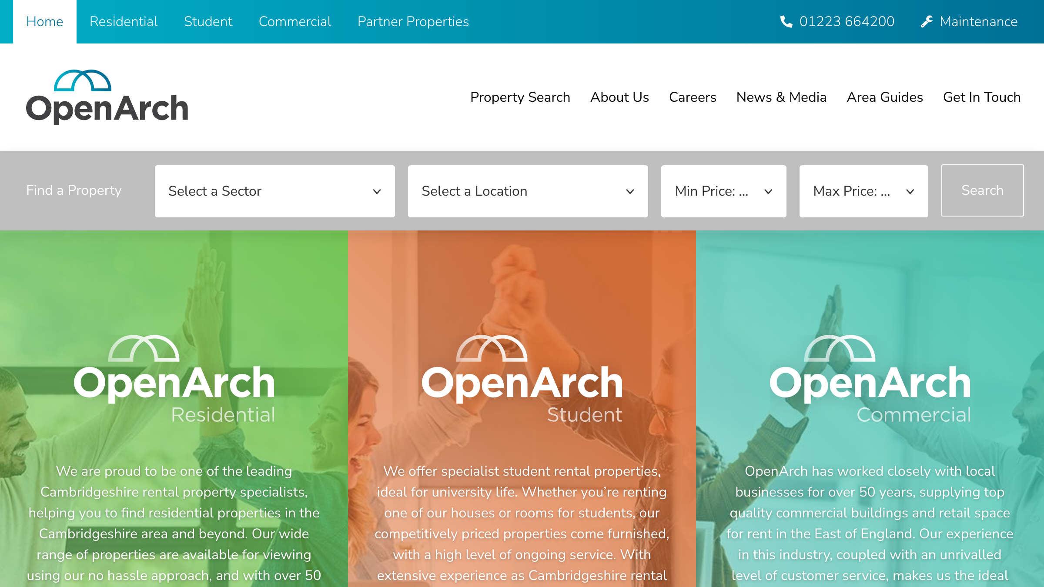
Task: Call 01223 664200 phone link
Action: click(837, 21)
